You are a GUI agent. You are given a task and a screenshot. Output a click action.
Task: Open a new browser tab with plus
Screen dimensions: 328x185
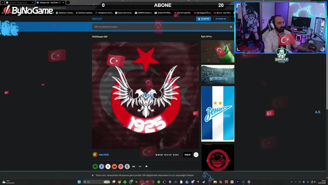click(x=68, y=3)
